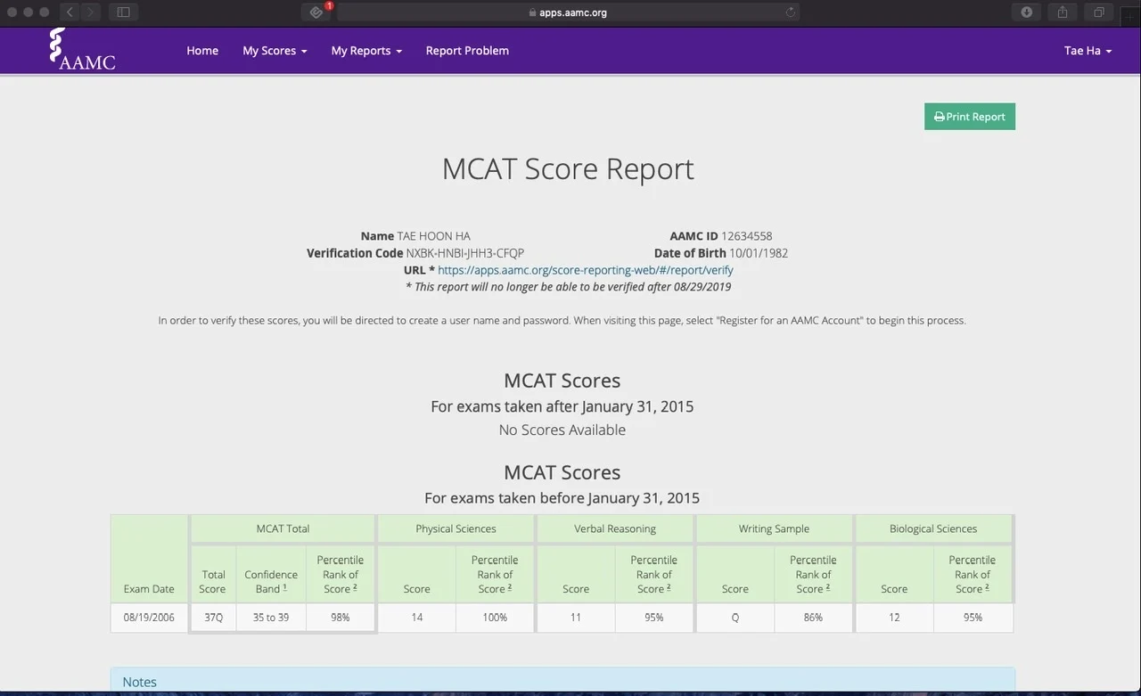Click the MCAT Score Report title

(568, 168)
